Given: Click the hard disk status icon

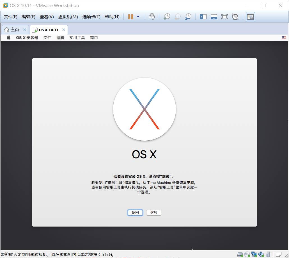Looking at the screenshot, I should [x=240, y=255].
